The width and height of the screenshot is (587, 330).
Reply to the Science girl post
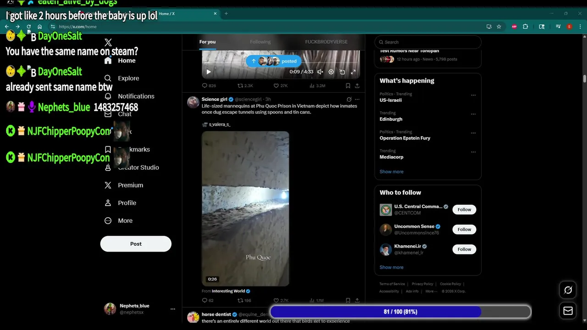[x=208, y=301]
